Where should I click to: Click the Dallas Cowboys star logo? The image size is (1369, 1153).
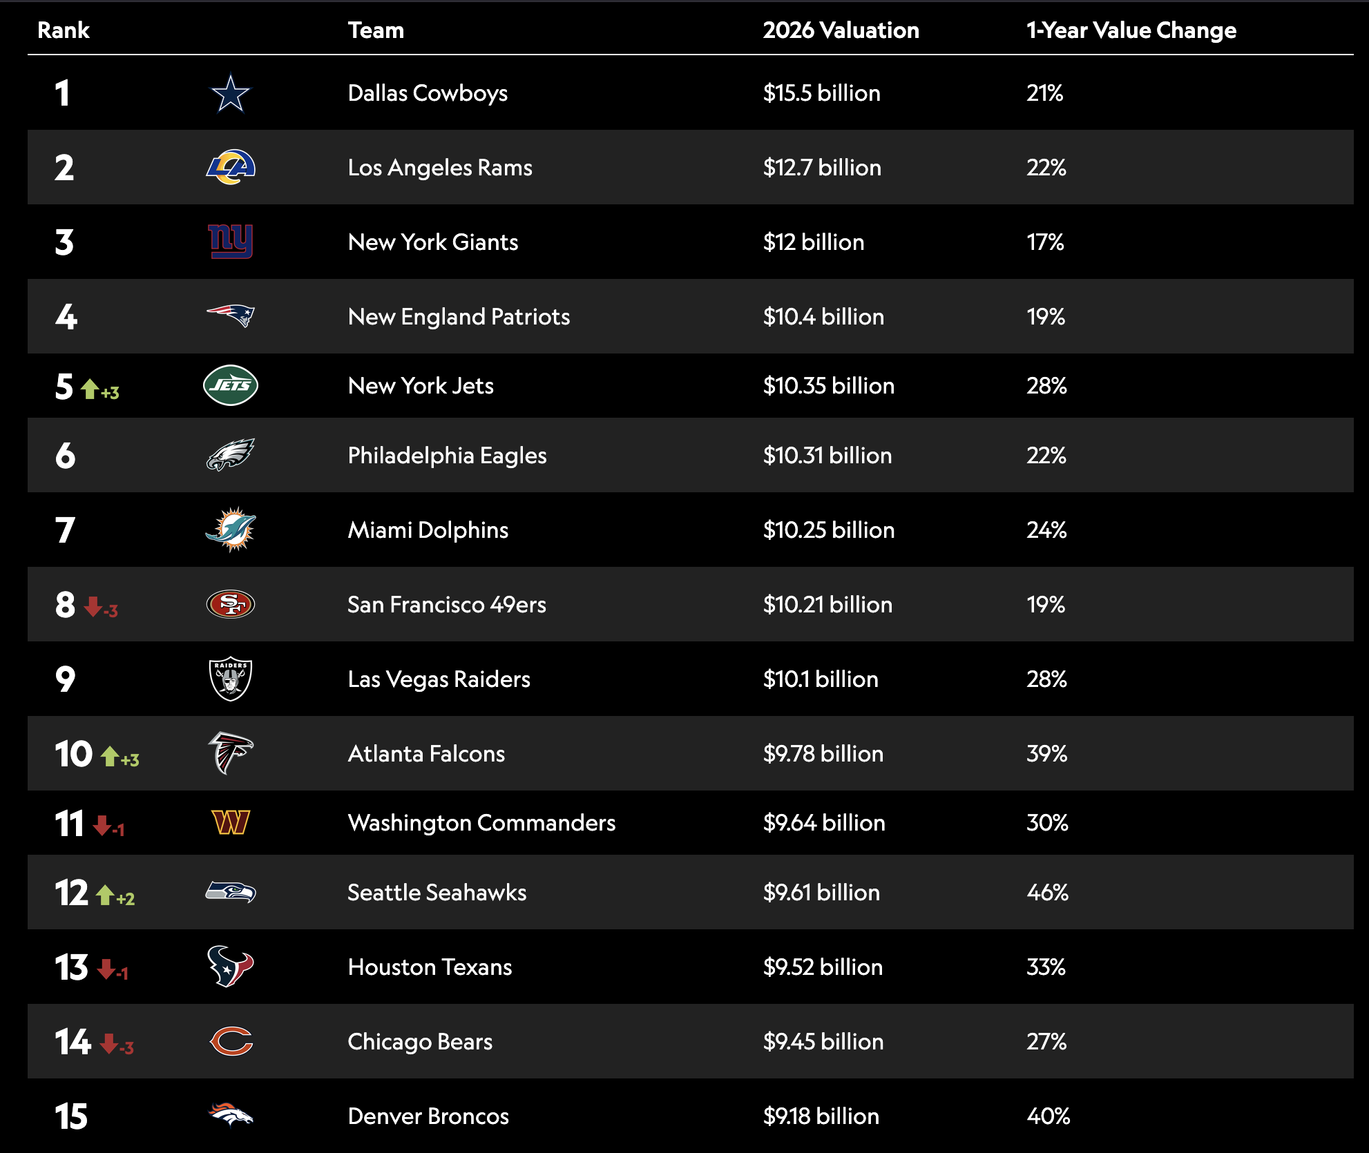pos(230,93)
